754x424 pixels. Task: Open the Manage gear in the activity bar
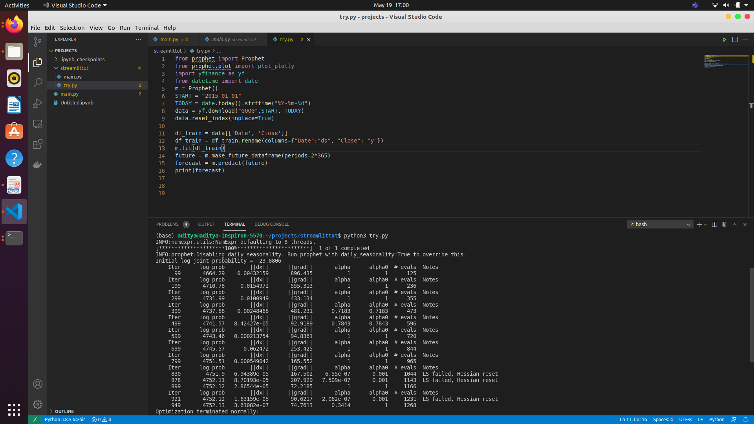click(x=37, y=404)
